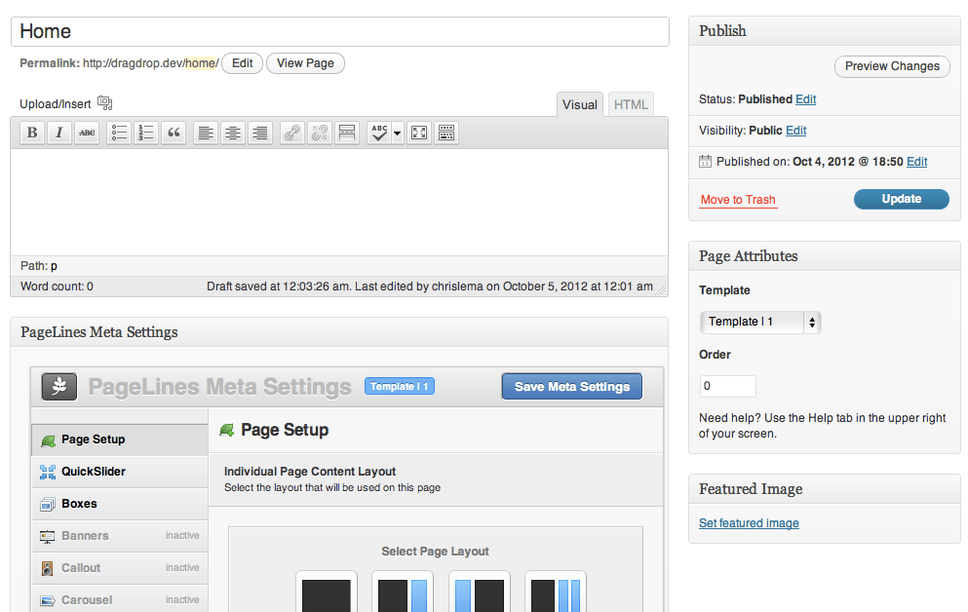Click the Set featured image link
The width and height of the screenshot is (968, 612).
point(749,523)
